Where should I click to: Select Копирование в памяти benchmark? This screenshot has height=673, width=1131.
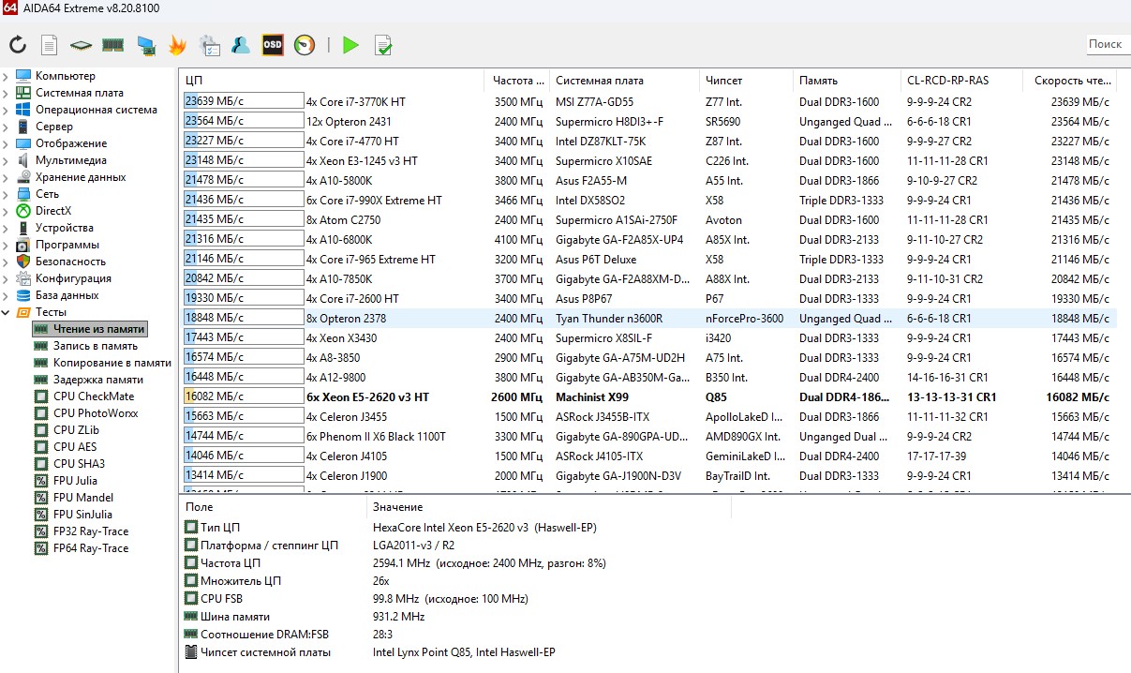point(112,363)
